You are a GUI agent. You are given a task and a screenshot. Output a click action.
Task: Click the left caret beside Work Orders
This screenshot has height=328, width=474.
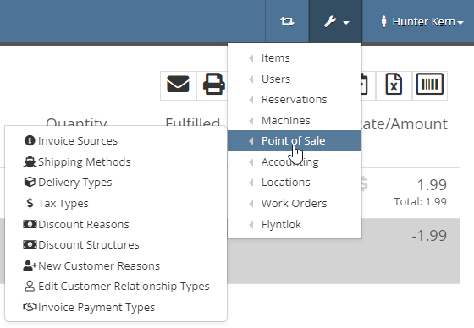(251, 203)
